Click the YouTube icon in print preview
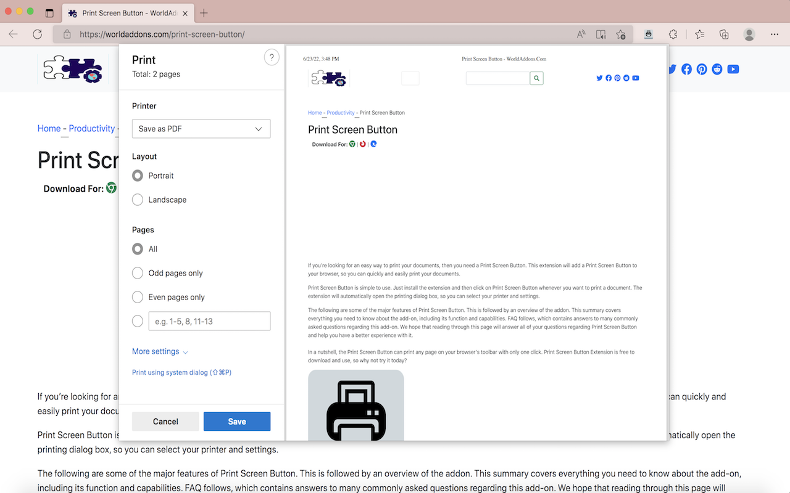The width and height of the screenshot is (790, 493). (635, 78)
